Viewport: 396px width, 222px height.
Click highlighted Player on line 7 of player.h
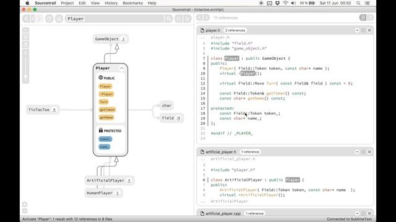[231, 59]
